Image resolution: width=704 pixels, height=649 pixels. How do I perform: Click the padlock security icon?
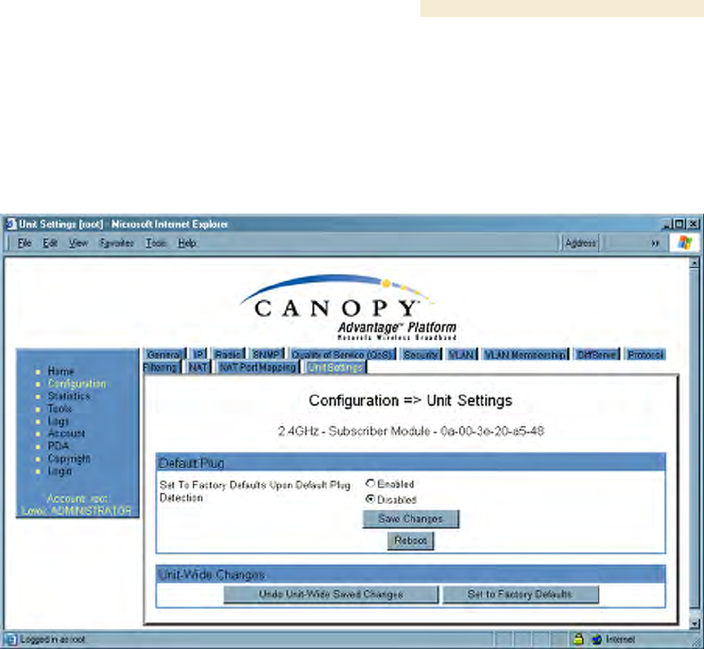[579, 638]
